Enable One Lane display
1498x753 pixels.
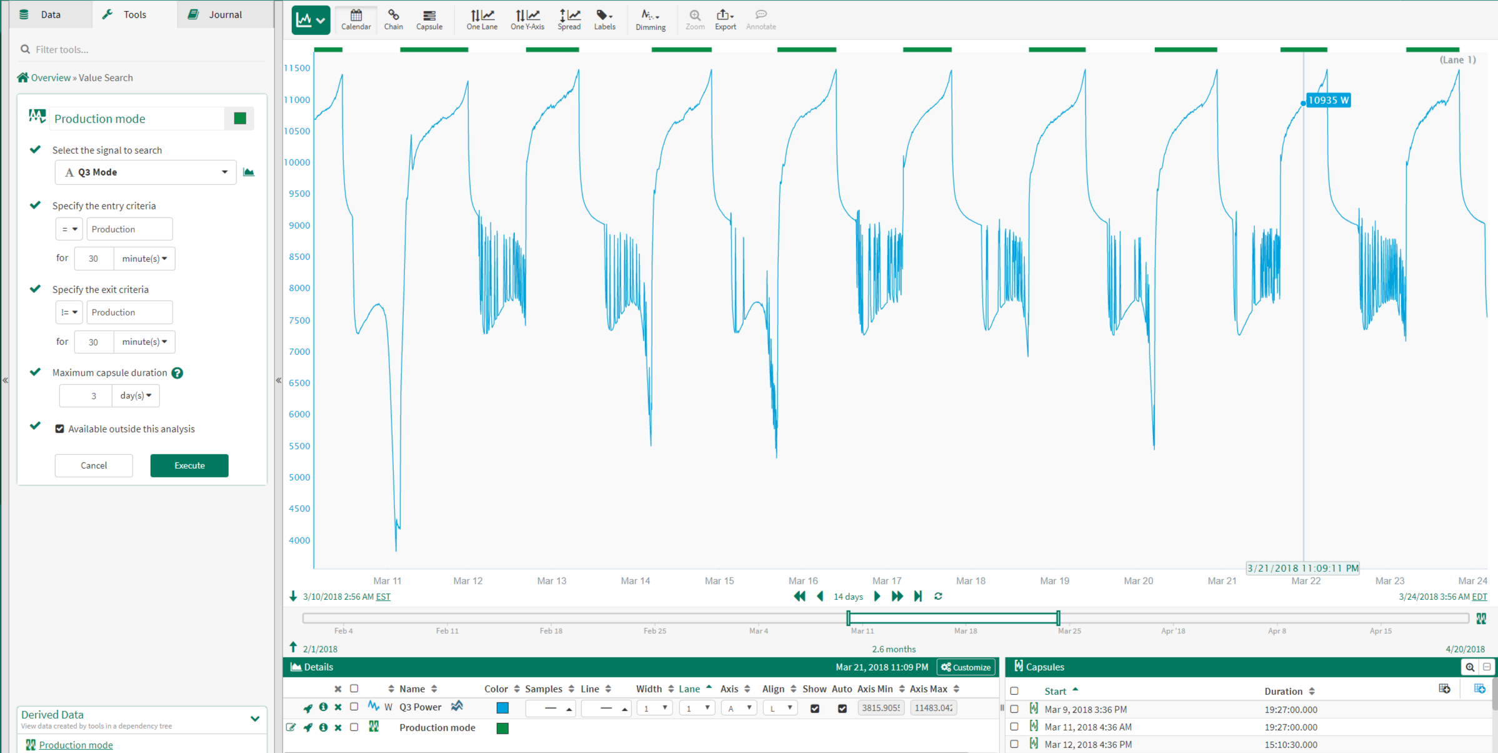(x=482, y=19)
